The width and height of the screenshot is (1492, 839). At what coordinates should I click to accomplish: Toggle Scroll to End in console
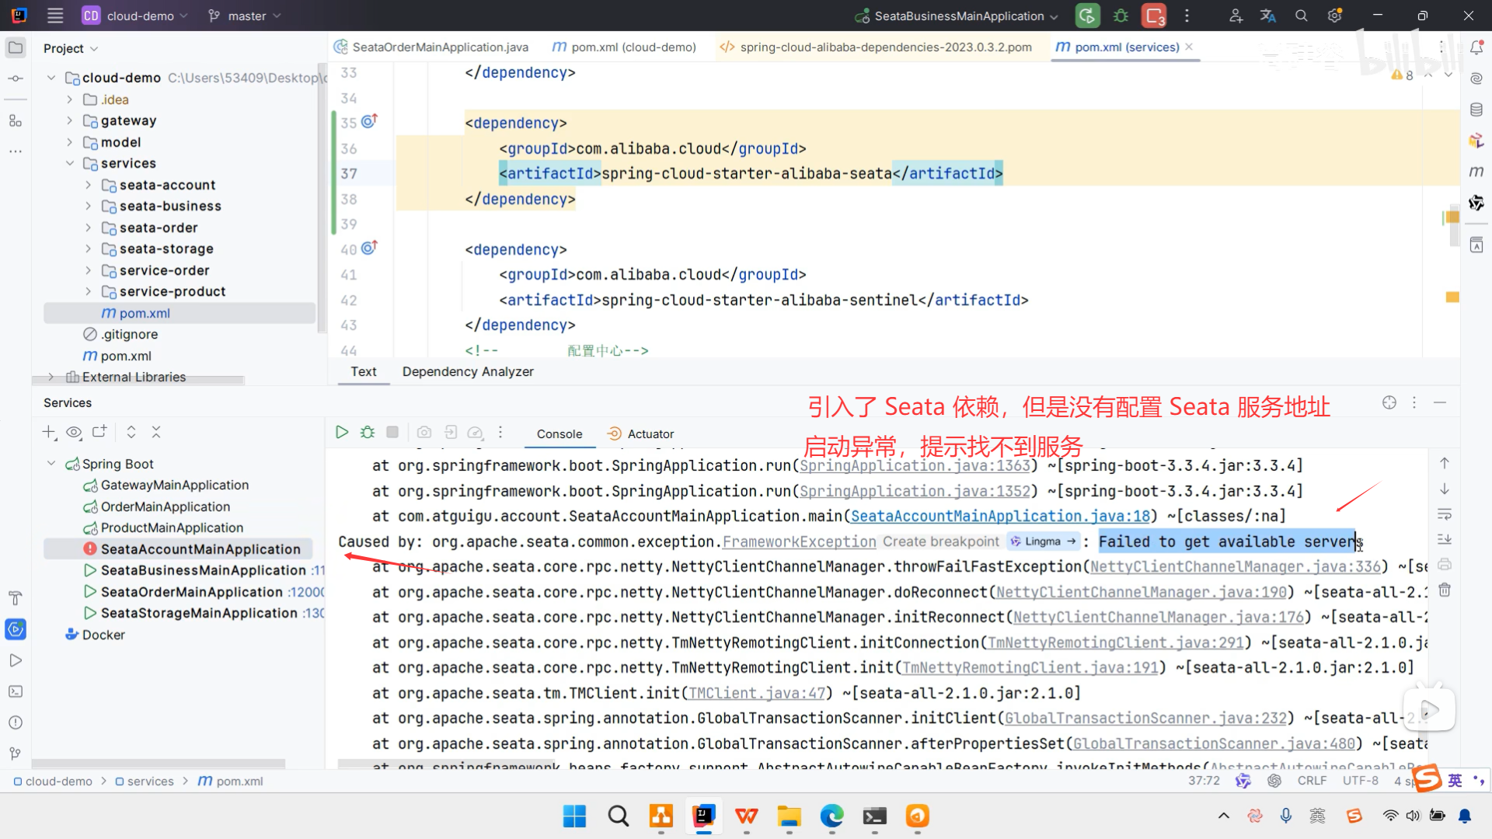pos(1445,539)
